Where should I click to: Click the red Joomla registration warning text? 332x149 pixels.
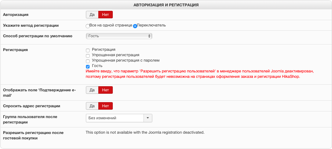coord(200,74)
